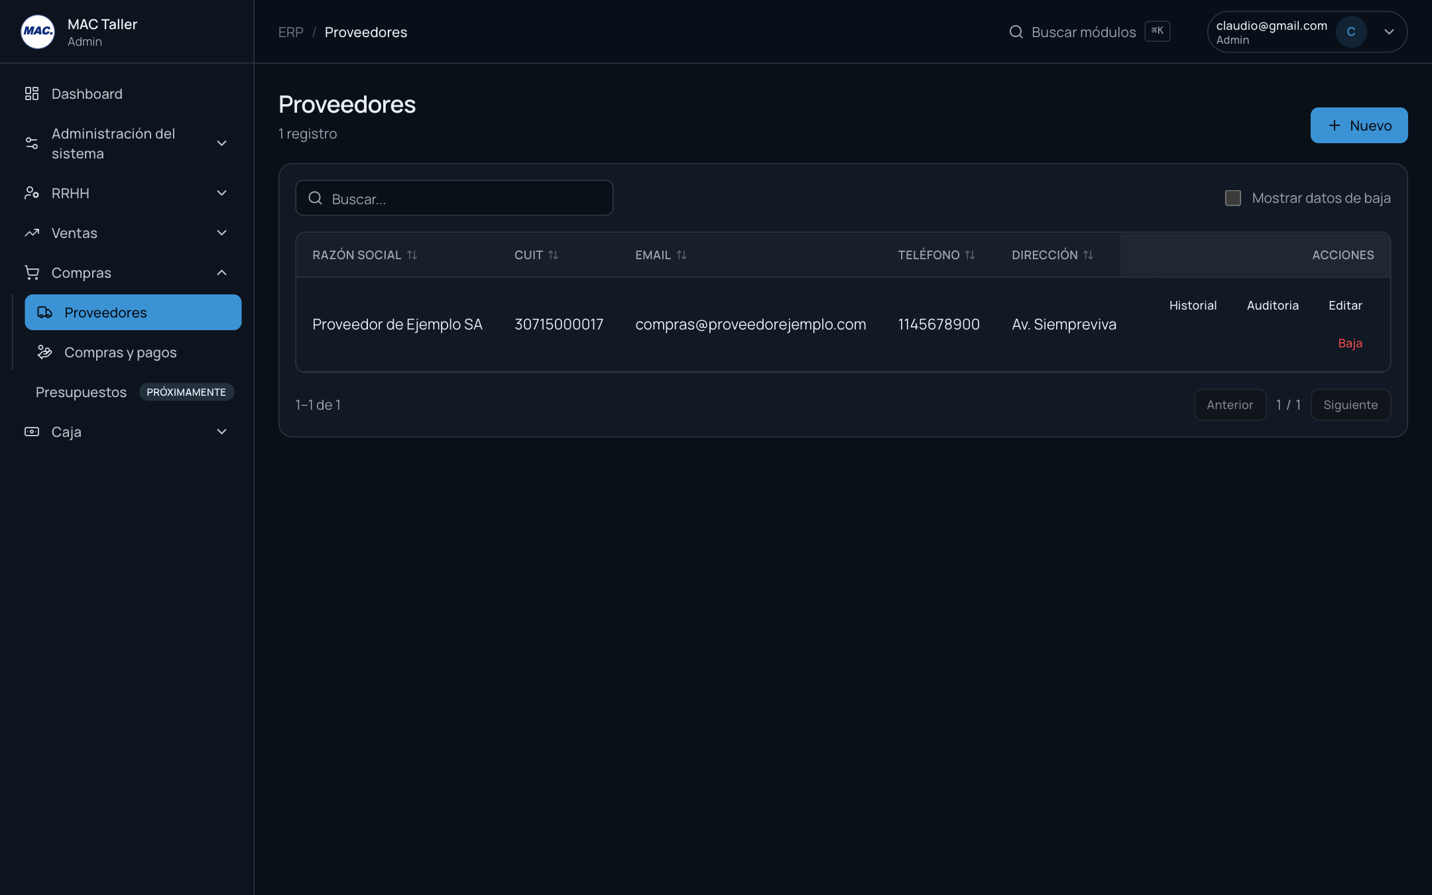This screenshot has height=895, width=1432.
Task: Click the Administración del sistema settings icon
Action: pyautogui.click(x=32, y=143)
